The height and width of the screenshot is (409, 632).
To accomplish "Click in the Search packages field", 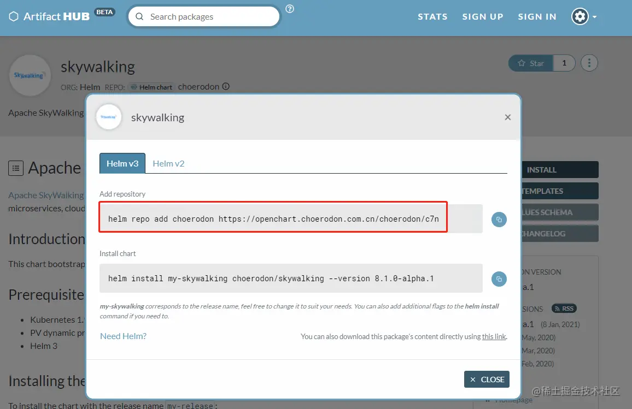I will 204,16.
